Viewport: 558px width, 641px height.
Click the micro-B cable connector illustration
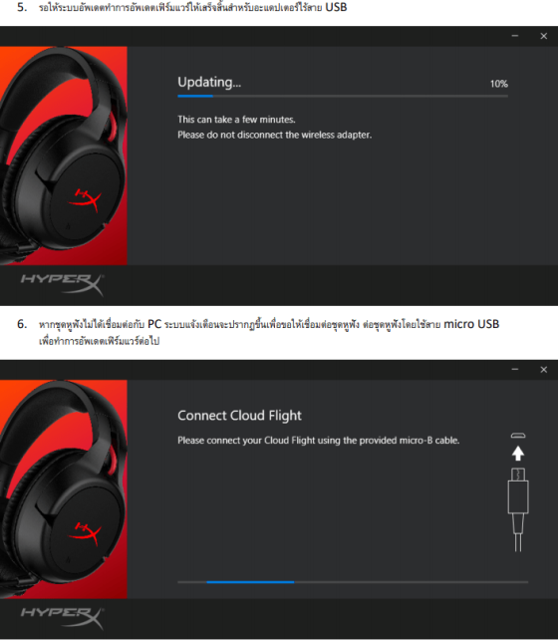coord(518,509)
